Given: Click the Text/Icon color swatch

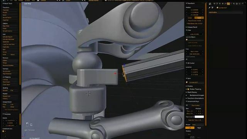Looking at the screenshot, I should coord(199,117).
